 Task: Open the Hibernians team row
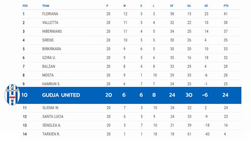point(131,31)
